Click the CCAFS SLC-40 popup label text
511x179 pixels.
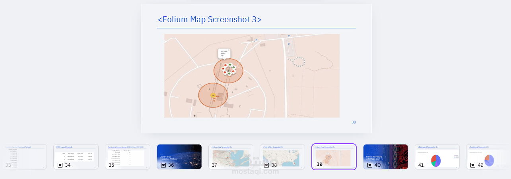pyautogui.click(x=223, y=54)
